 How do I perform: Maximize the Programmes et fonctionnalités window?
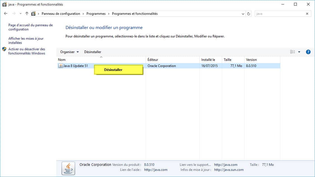point(295,4)
